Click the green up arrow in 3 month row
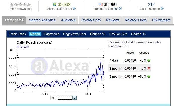 coord(149,76)
